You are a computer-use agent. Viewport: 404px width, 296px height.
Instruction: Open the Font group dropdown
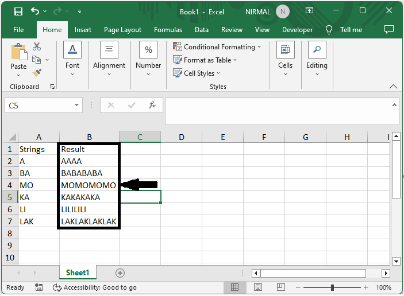click(72, 59)
